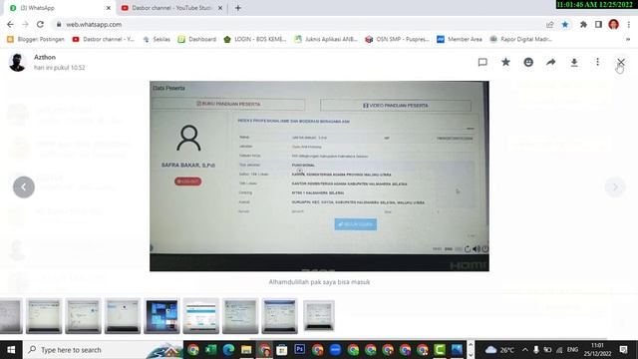Open the ENG language switcher
The image size is (638, 359).
coord(572,350)
